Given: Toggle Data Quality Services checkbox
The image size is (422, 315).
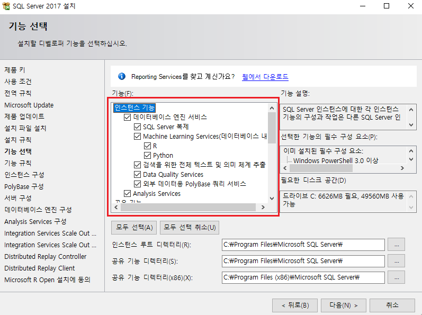Looking at the screenshot, I should [137, 174].
